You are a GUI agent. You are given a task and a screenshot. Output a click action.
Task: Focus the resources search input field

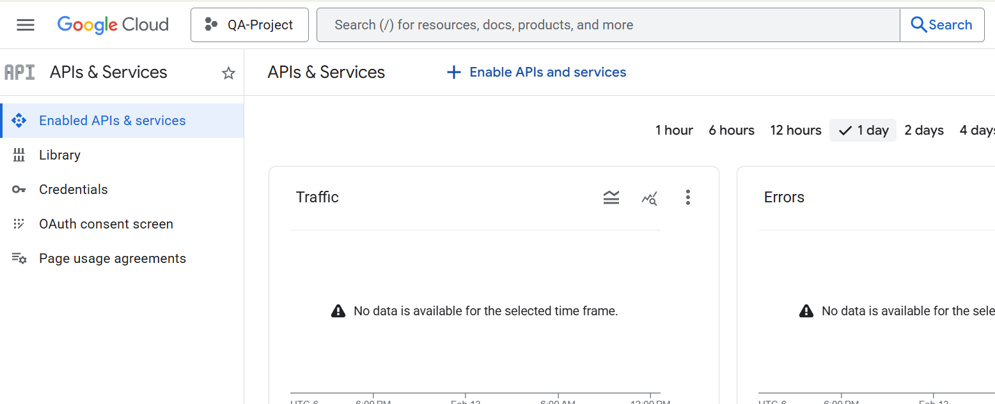click(607, 25)
